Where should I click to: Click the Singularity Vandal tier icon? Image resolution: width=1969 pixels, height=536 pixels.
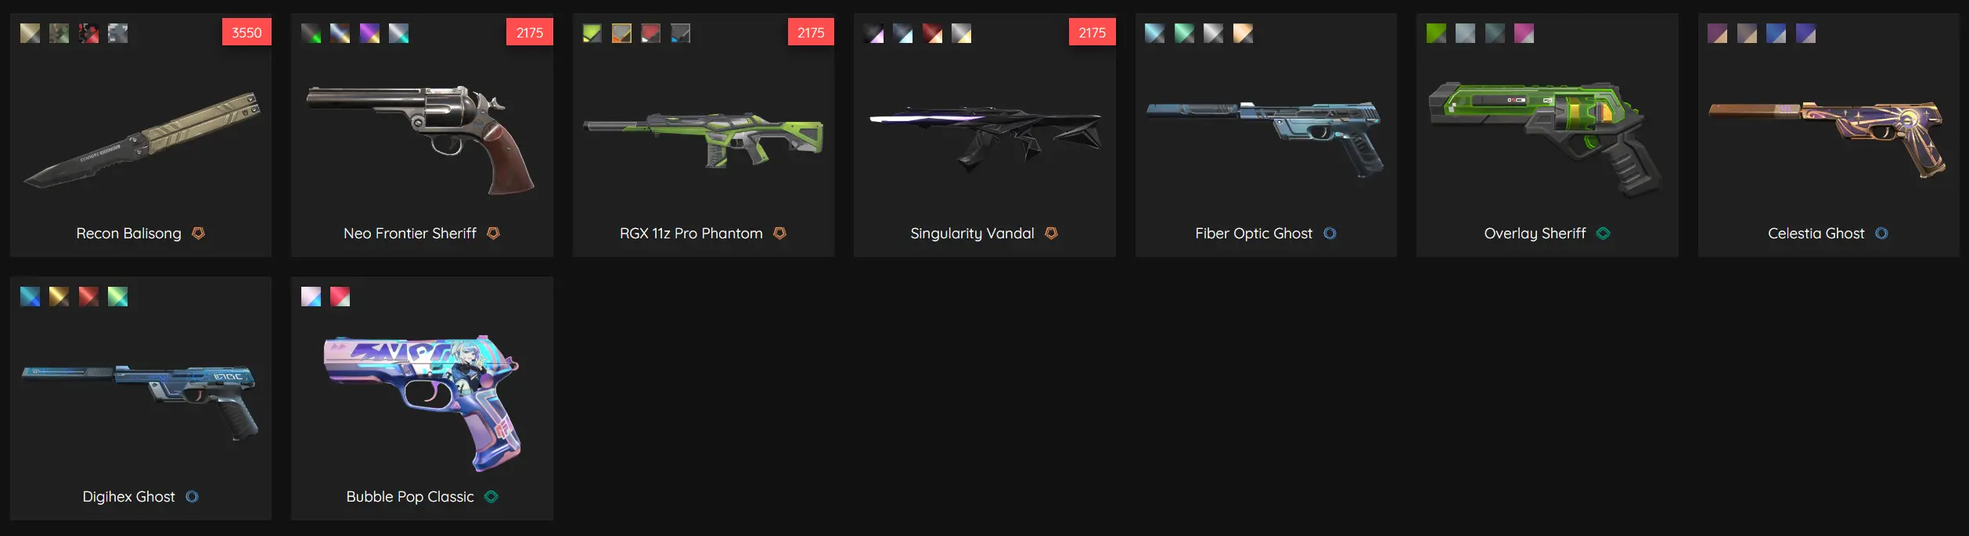[1051, 233]
